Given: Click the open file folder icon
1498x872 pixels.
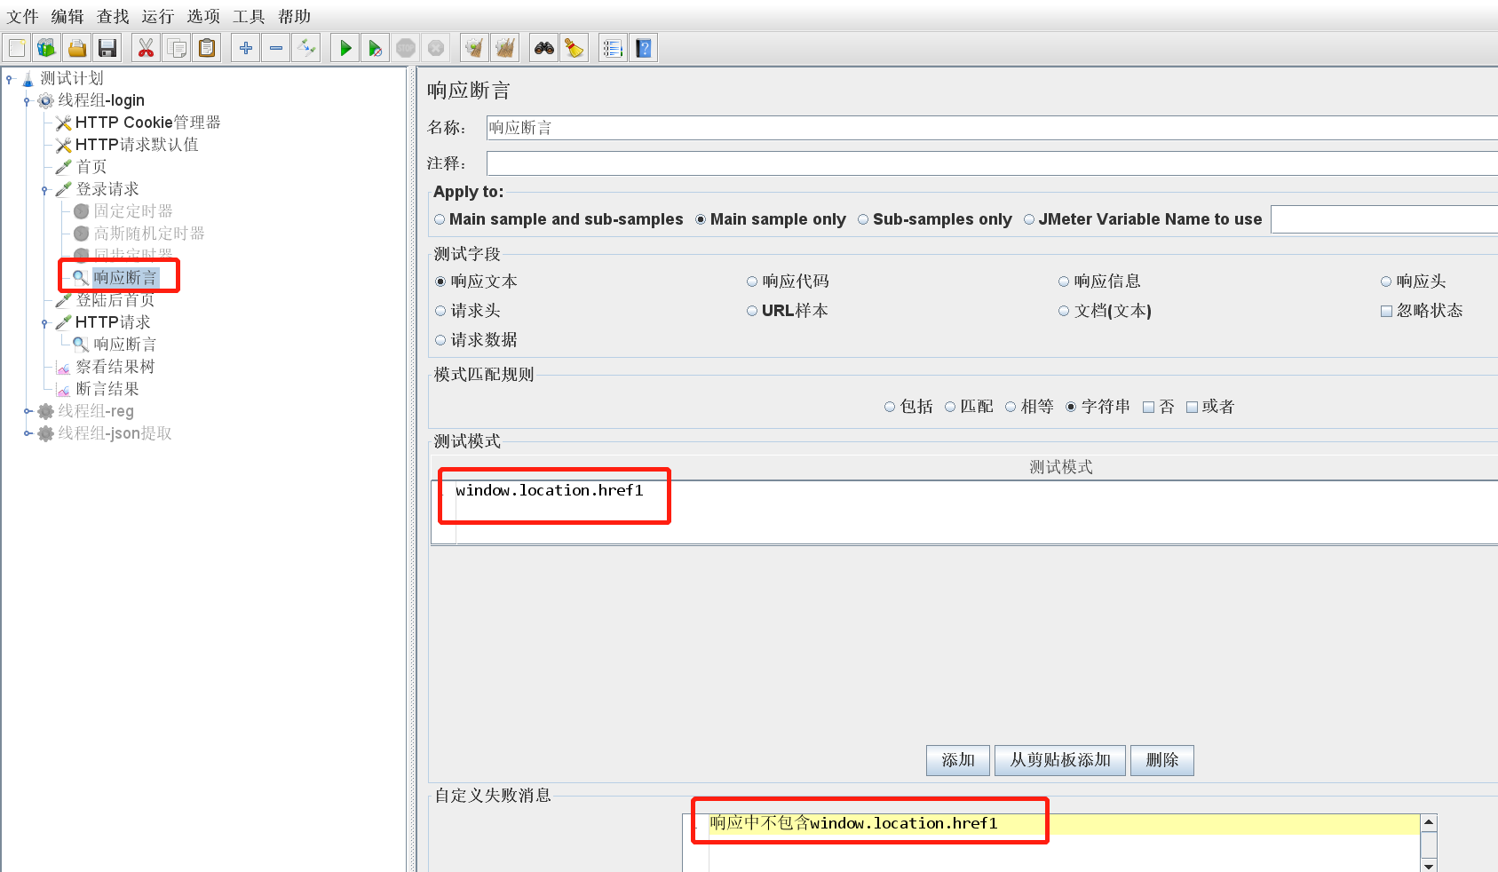Looking at the screenshot, I should point(77,48).
